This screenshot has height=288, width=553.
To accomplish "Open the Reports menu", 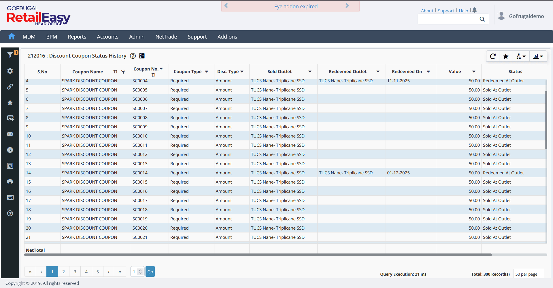I will 77,37.
